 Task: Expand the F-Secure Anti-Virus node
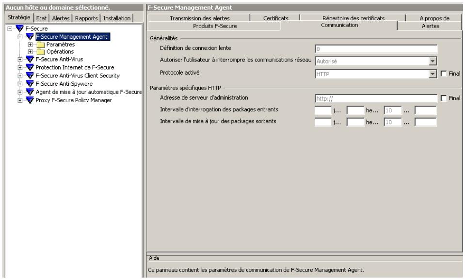coord(20,60)
